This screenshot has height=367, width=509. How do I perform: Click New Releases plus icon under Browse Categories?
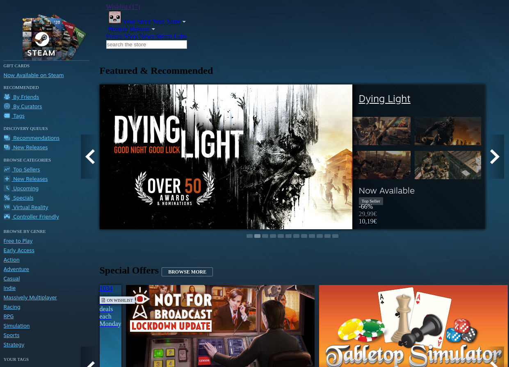point(7,179)
